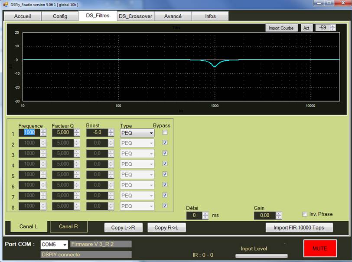Open the Type dropdown for filter 2
The image size is (352, 262).
tap(137, 143)
